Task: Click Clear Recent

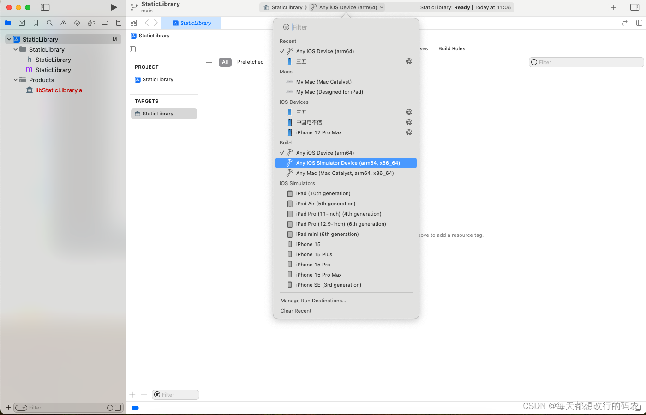Action: (296, 311)
